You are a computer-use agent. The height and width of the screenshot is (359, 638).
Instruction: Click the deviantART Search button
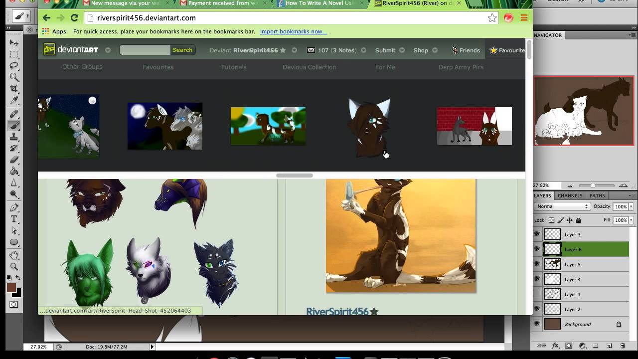(182, 50)
